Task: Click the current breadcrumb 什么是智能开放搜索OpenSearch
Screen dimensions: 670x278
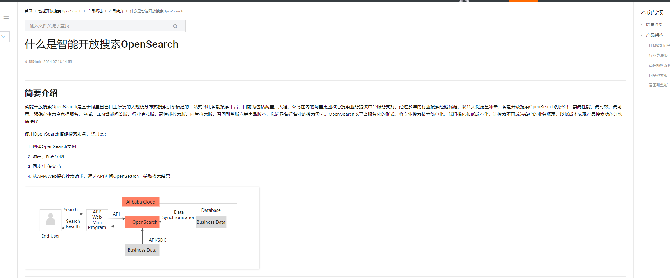Action: point(156,11)
